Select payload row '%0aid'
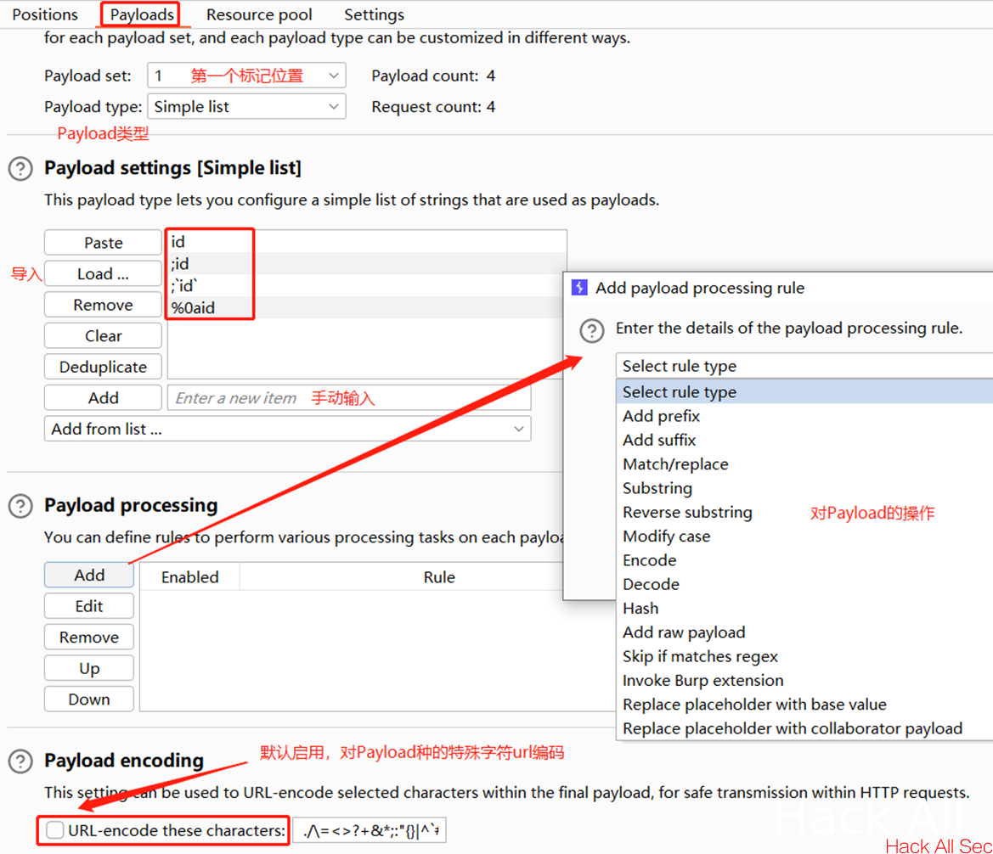993x854 pixels. coord(367,307)
